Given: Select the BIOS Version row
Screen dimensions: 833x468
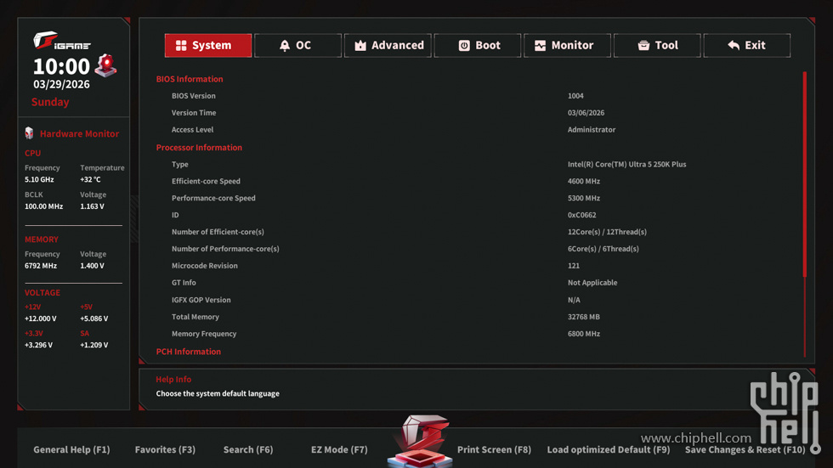Looking at the screenshot, I should tap(473, 96).
